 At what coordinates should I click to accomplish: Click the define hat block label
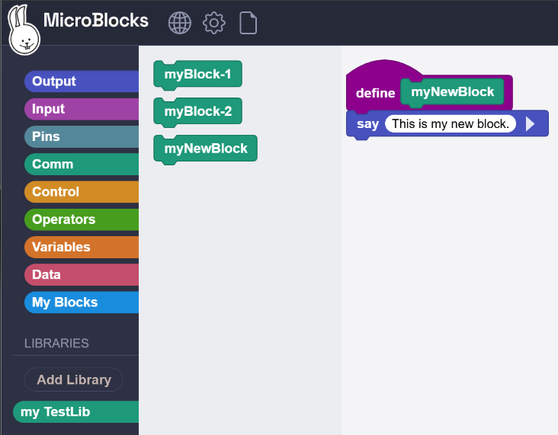point(376,93)
